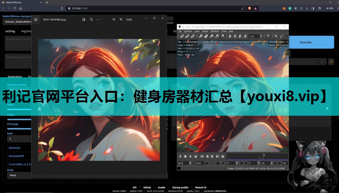
Task: Click the pencil edit-styles icon near Generate
Action: (x=331, y=62)
